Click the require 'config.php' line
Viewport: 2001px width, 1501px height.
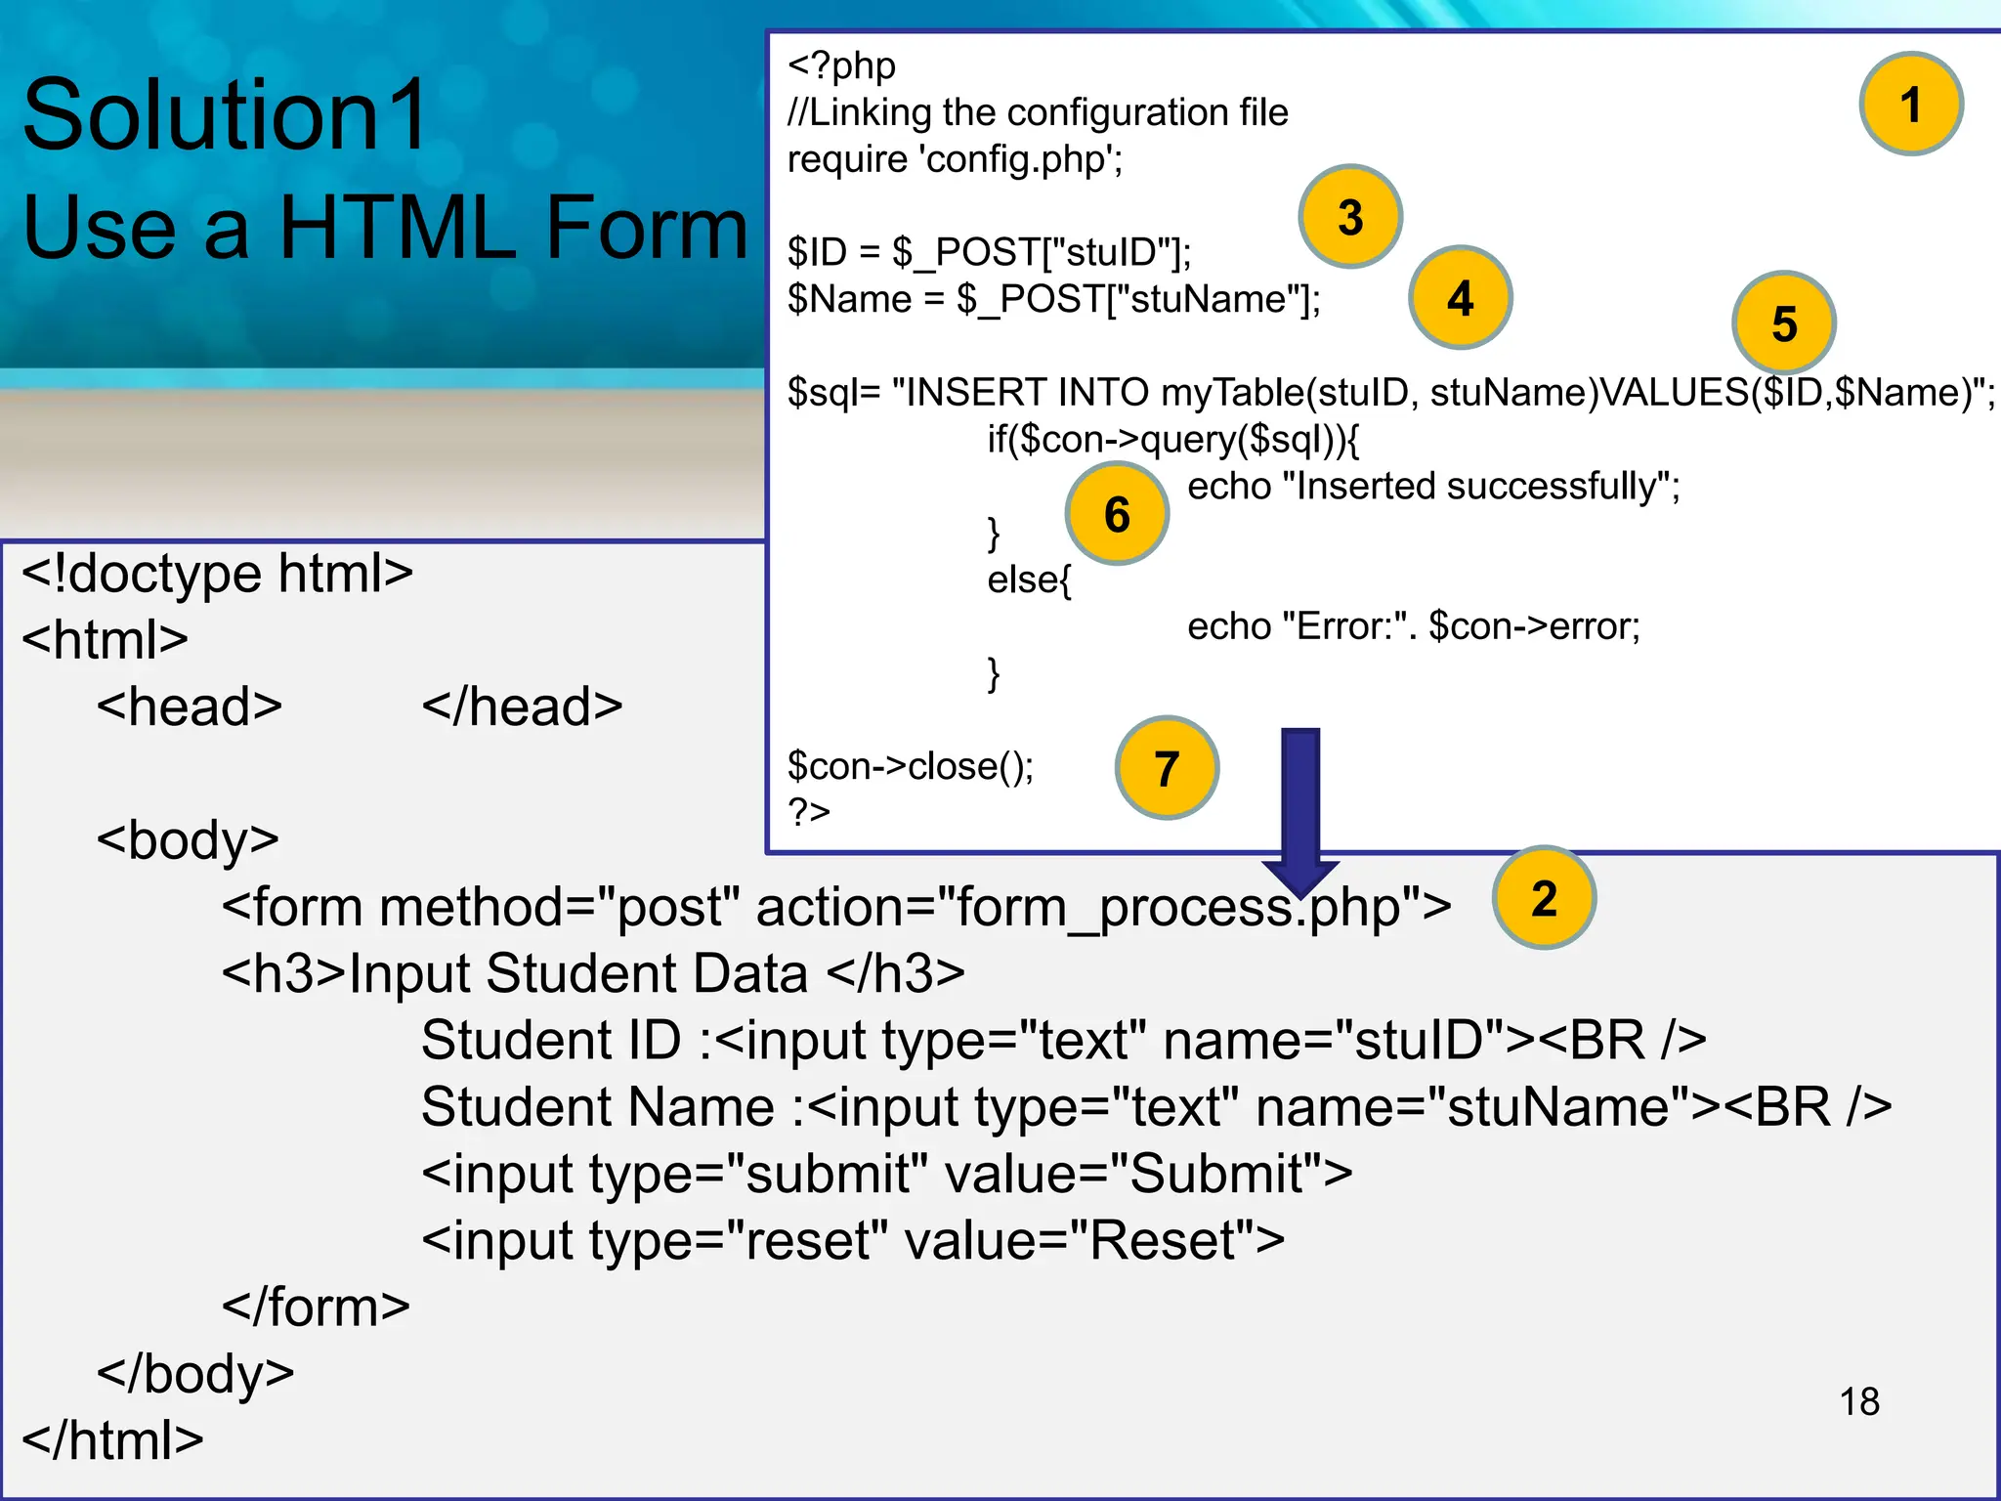[x=955, y=159]
